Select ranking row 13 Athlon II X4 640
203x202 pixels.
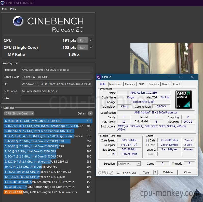point(48,182)
